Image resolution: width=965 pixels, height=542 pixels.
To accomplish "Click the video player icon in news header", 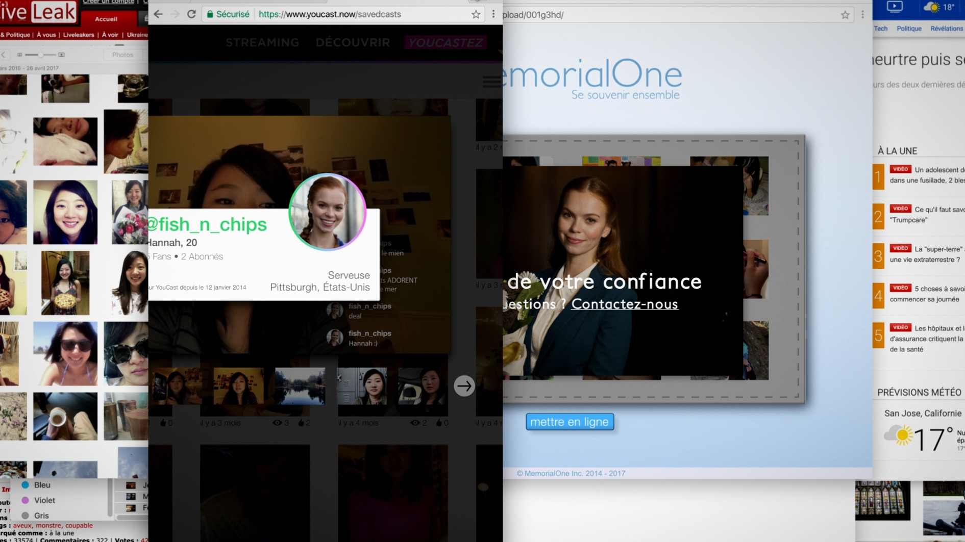I will (895, 7).
